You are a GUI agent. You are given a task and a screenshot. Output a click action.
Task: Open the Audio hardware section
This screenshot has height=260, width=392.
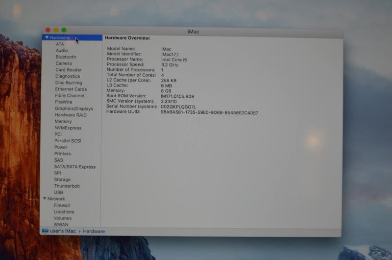point(62,50)
